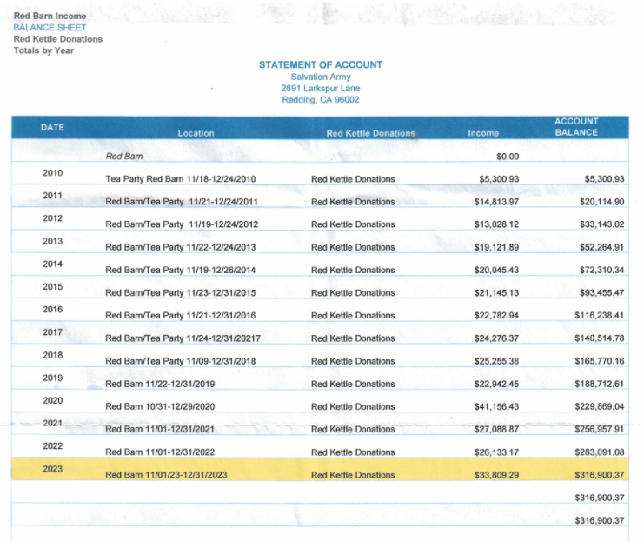Screen dimensions: 644x542
Task: Select the $93,455.47 balance cell
Action: coord(599,293)
